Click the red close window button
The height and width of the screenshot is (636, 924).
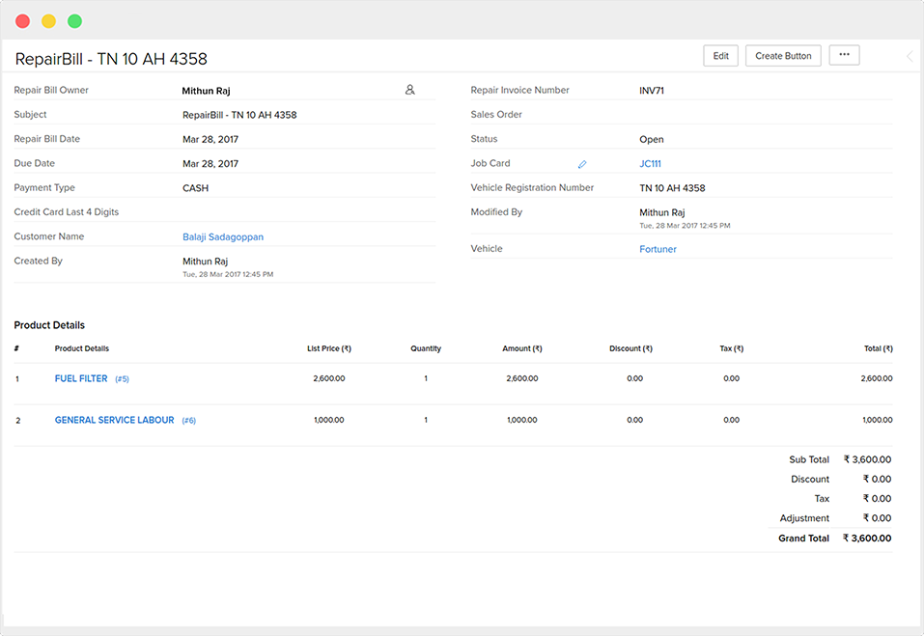coord(22,20)
